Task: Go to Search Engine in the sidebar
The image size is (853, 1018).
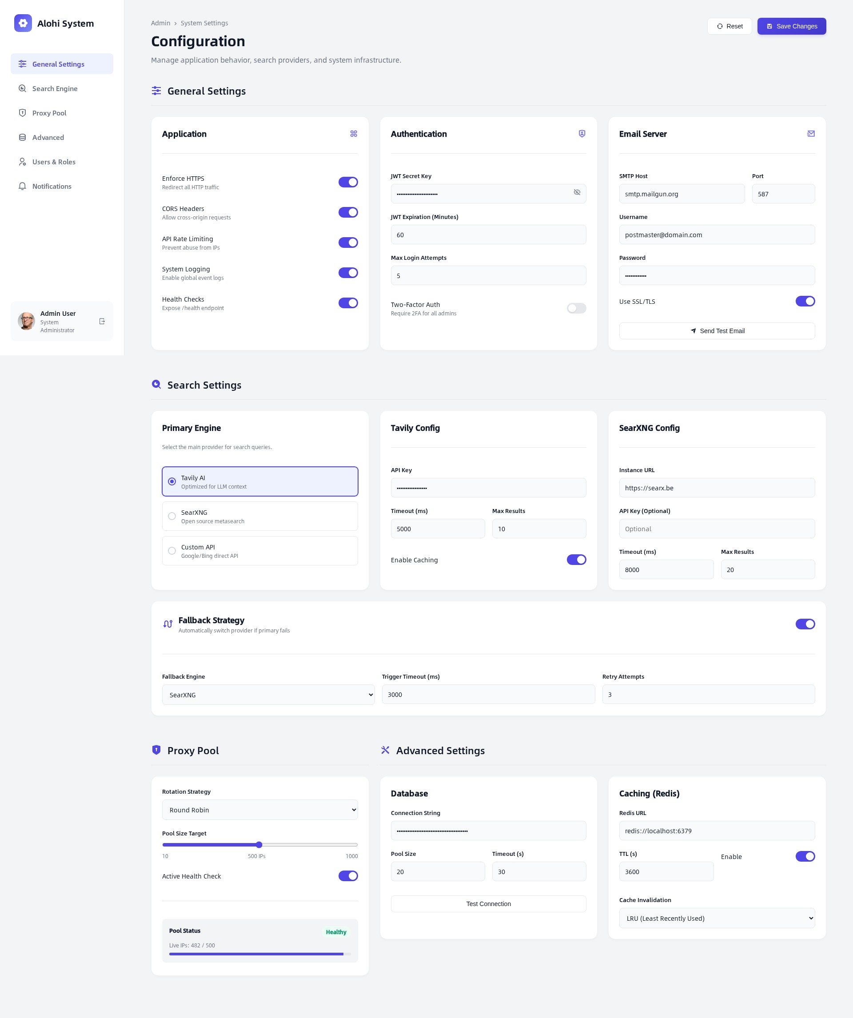Action: pos(55,89)
